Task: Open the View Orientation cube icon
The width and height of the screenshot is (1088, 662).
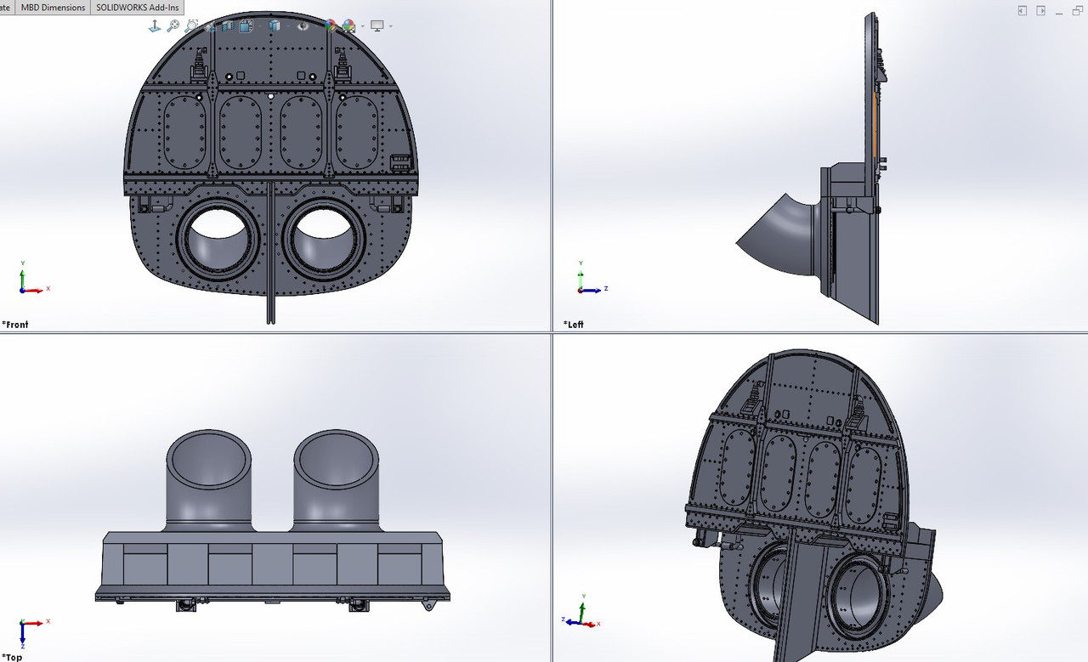Action: (246, 25)
